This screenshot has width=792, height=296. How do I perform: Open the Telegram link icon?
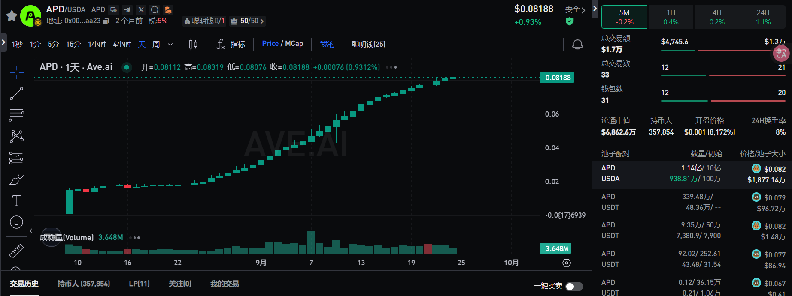click(x=127, y=9)
